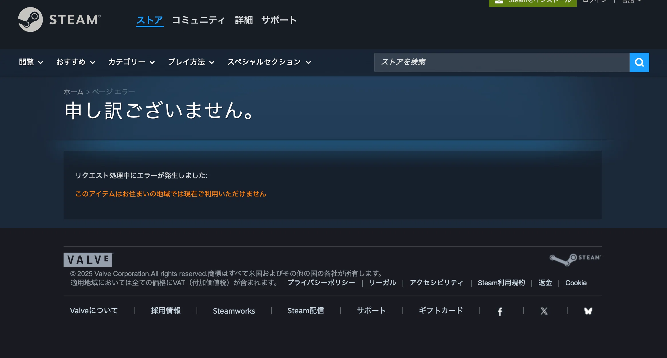Open the Facebook icon in the footer
The image size is (667, 358).
coord(500,311)
